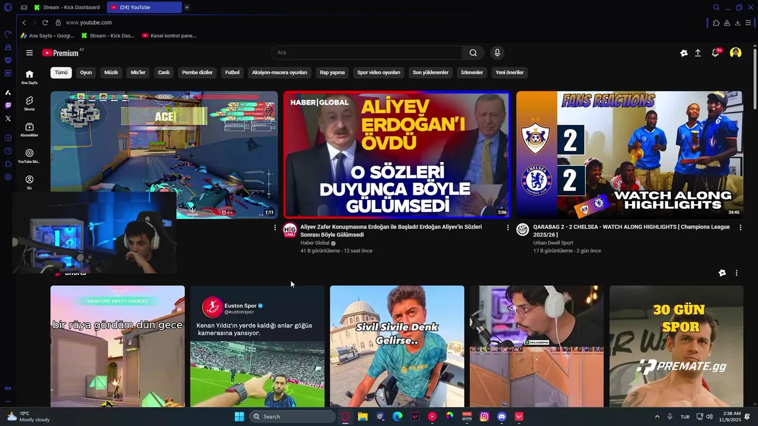Open new tab with plus button
The image size is (758, 426).
pos(187,7)
